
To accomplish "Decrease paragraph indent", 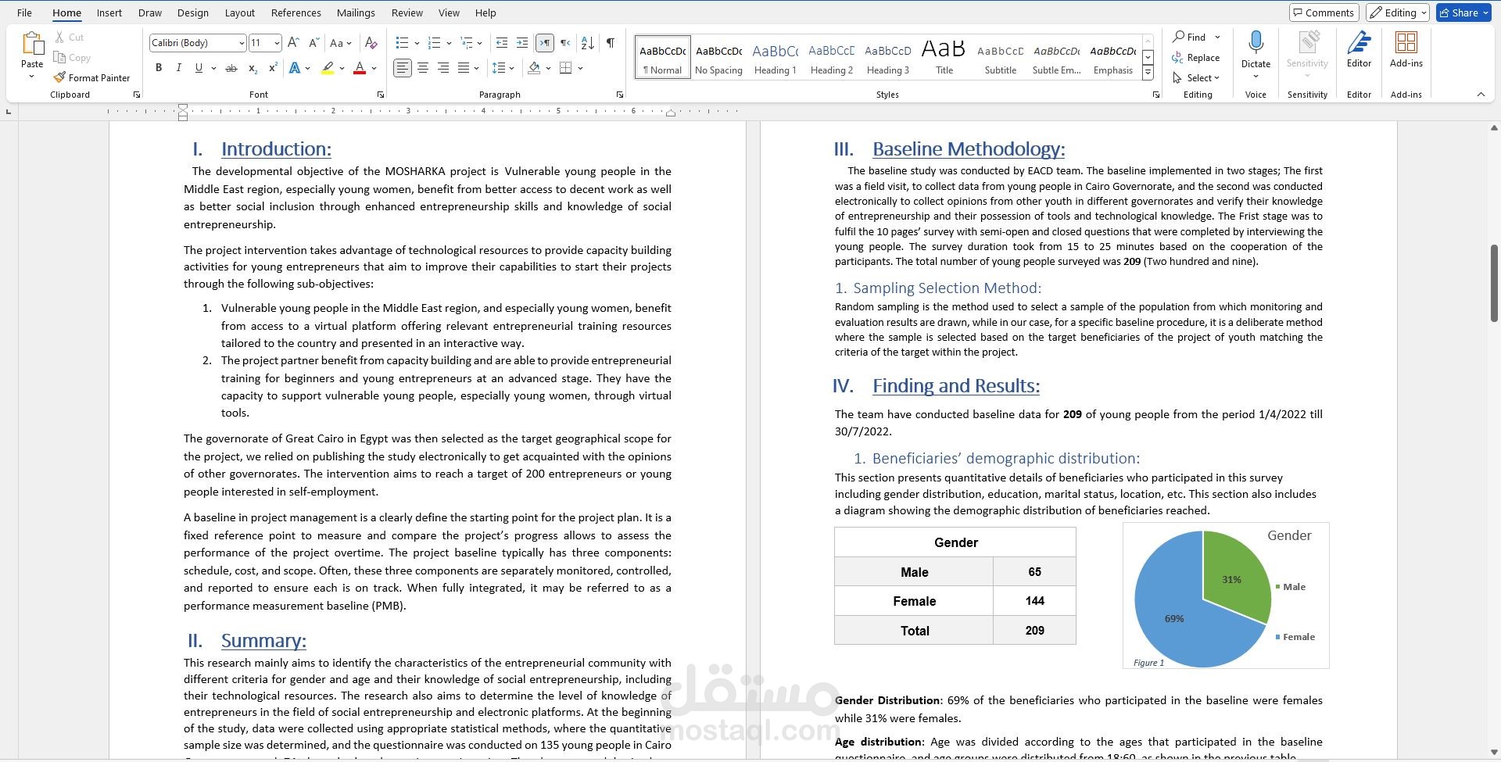I will point(502,43).
